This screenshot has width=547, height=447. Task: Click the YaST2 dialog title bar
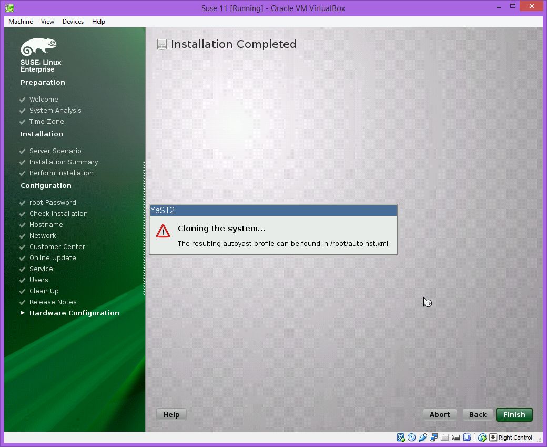[273, 210]
